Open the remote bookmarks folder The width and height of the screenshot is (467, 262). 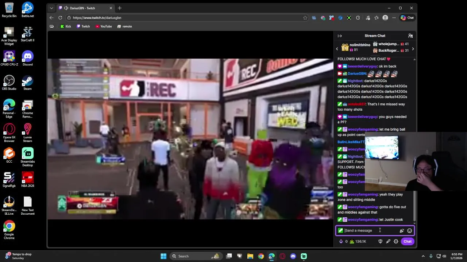click(124, 26)
